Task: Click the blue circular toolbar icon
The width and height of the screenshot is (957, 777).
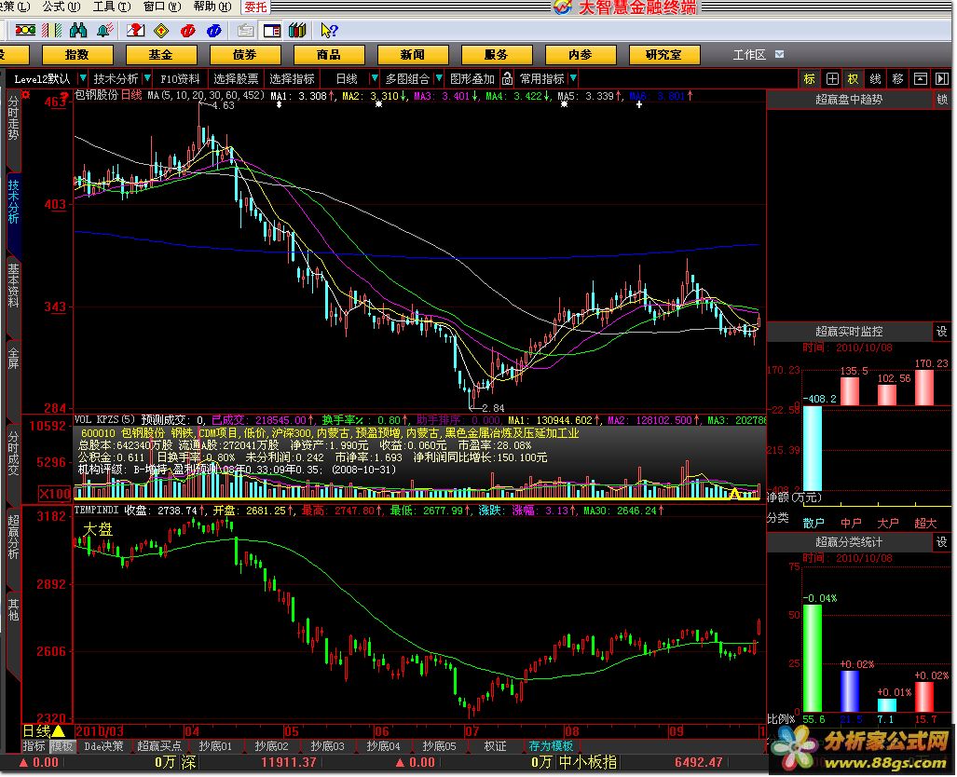Action: click(214, 30)
